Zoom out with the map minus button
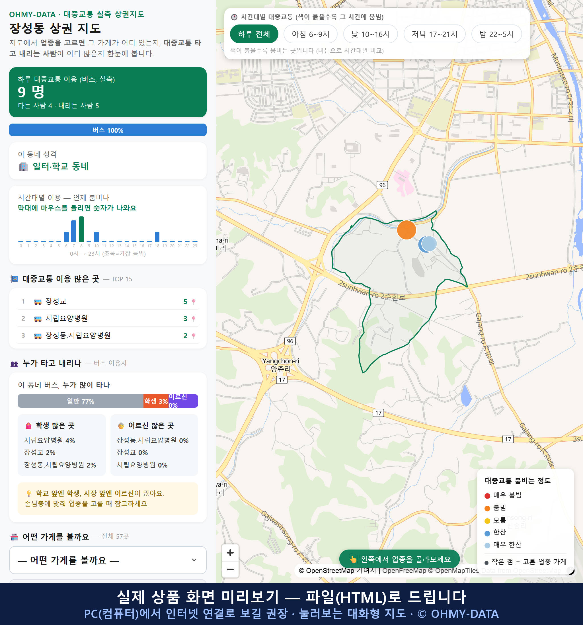 point(230,569)
